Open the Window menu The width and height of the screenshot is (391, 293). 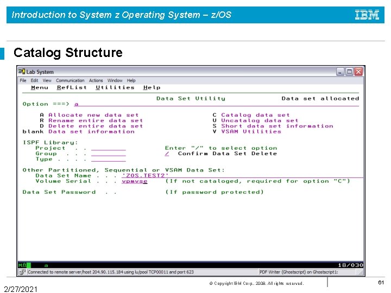(115, 80)
